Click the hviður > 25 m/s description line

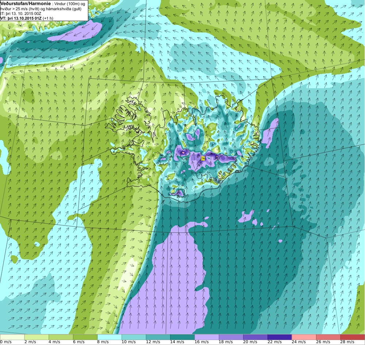[41, 9]
